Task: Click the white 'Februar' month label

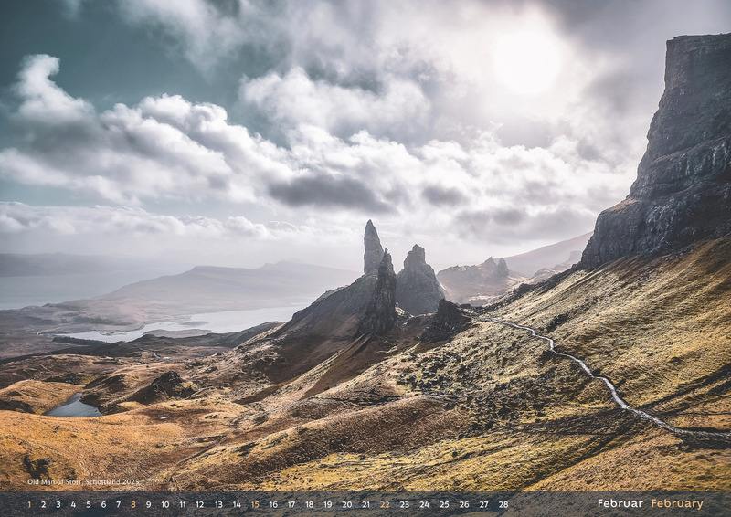Action: pos(620,503)
